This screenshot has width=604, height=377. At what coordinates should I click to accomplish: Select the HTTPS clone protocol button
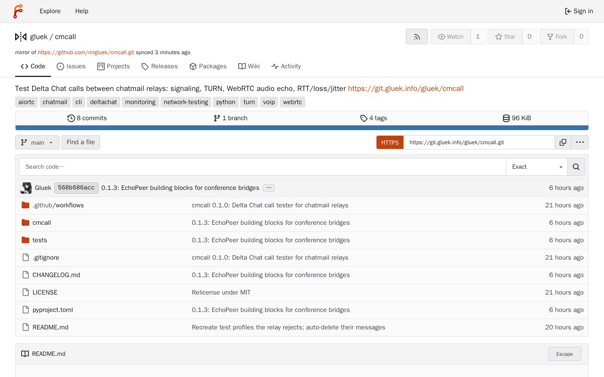click(x=390, y=142)
